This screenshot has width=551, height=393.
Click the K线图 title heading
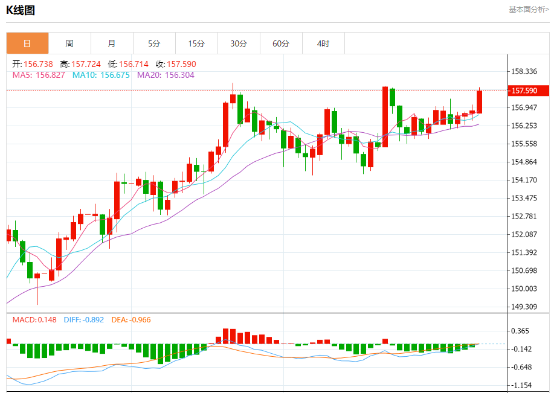tap(21, 10)
